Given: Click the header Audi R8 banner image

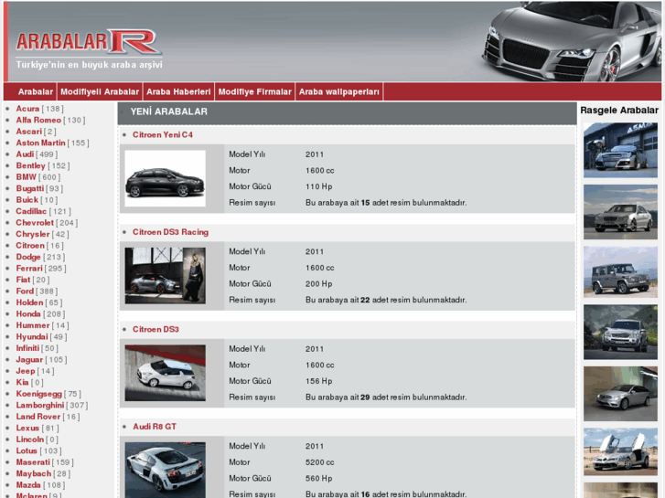Looking at the screenshot, I should (x=572, y=41).
